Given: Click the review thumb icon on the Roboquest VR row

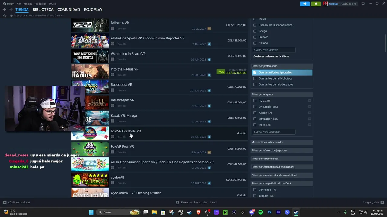Looking at the screenshot, I should [209, 90].
